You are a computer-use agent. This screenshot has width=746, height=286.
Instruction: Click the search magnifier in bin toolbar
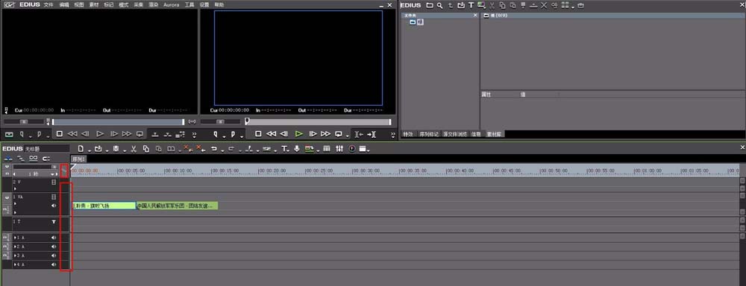tap(440, 5)
